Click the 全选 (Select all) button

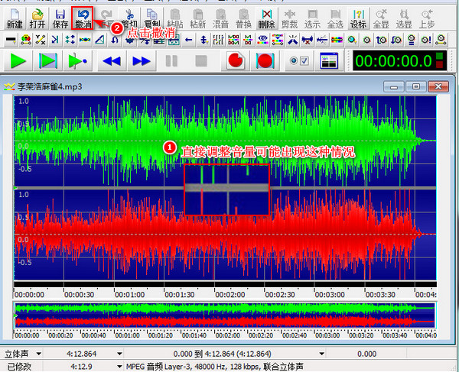point(335,18)
